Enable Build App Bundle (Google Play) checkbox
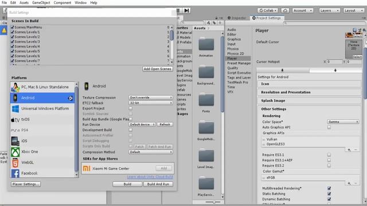Screen dimensions: 367x206 (x=131, y=119)
